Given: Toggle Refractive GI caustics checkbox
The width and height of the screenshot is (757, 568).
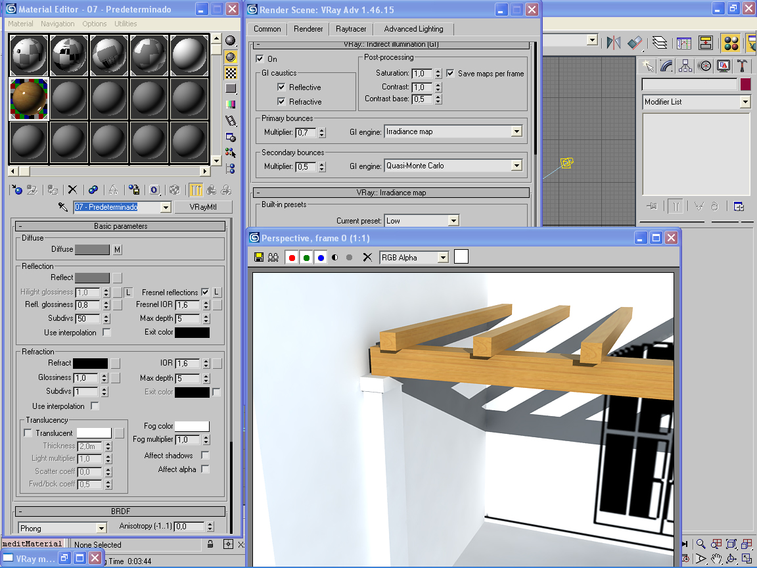Looking at the screenshot, I should click(281, 101).
